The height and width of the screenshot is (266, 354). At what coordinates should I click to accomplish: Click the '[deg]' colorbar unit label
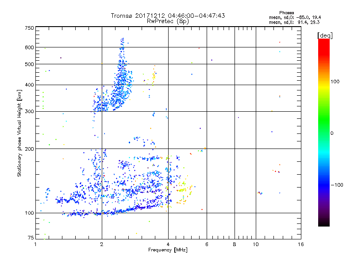click(x=325, y=35)
